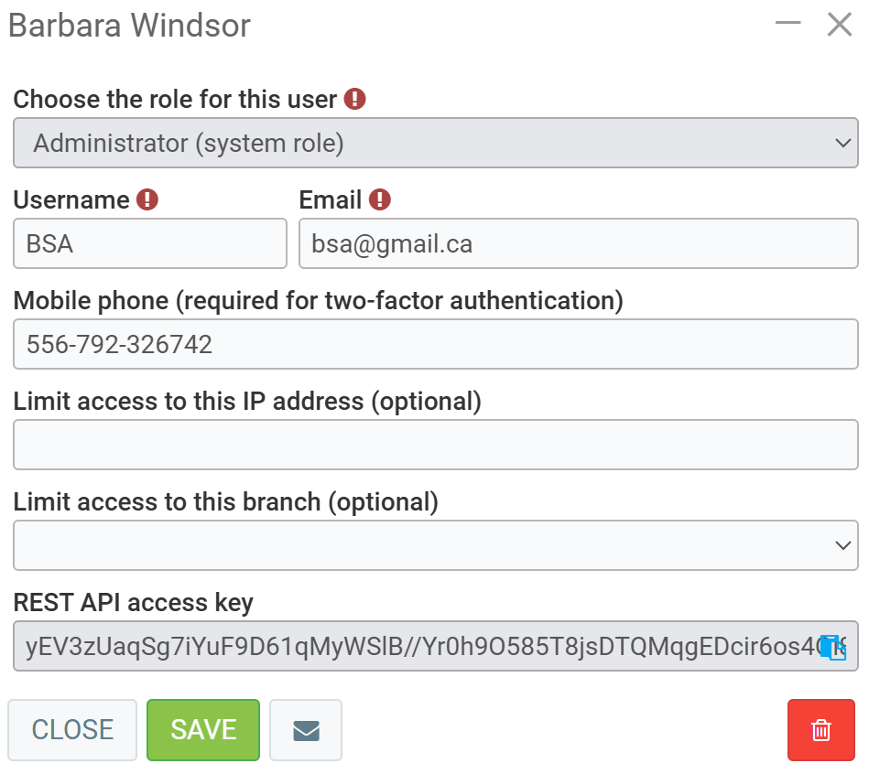Expand the limit access branch dropdown
Image resolution: width=869 pixels, height=774 pixels.
(x=436, y=545)
